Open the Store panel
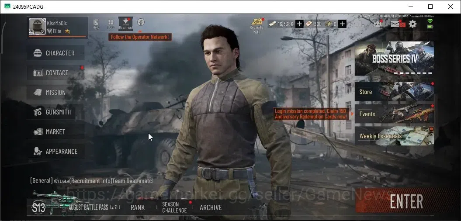461x221 pixels. coord(394,92)
